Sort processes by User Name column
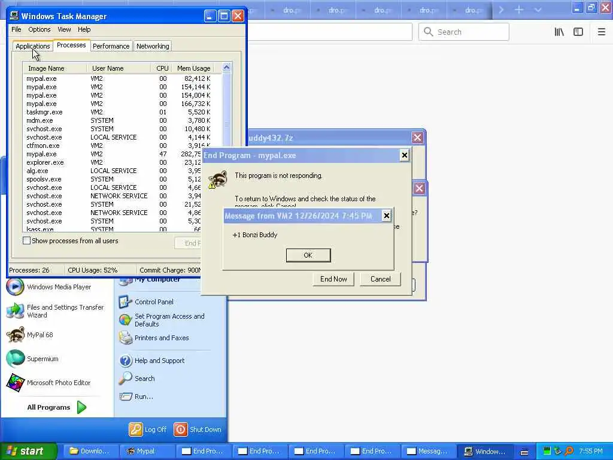Viewport: 613px width, 460px height. 118,68
